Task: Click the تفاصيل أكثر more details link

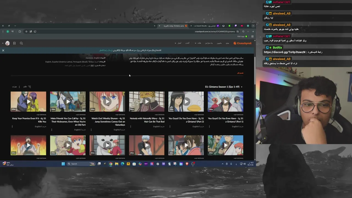Action: (x=240, y=73)
